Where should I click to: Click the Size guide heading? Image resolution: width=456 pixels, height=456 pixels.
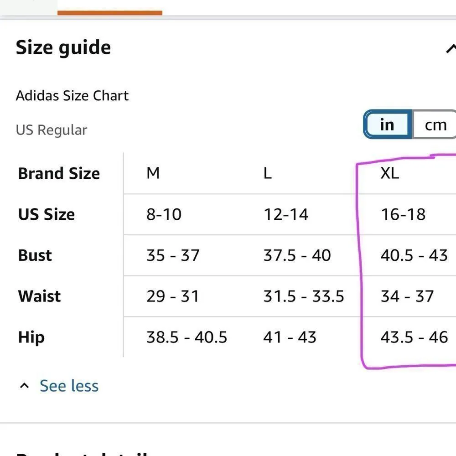[63, 48]
